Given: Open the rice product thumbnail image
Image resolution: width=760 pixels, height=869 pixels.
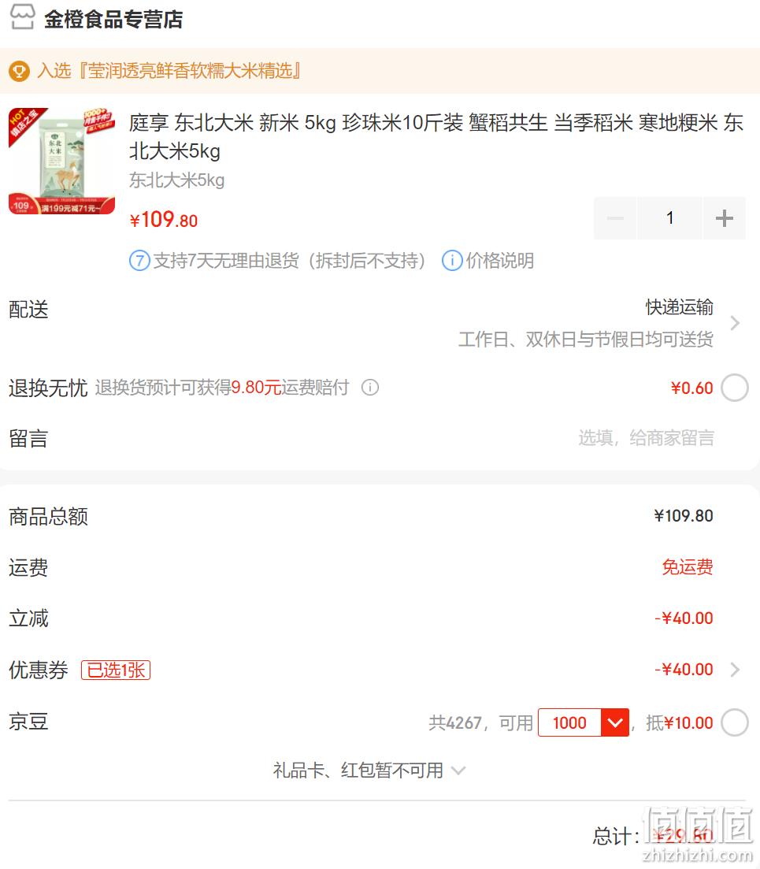Looking at the screenshot, I should pos(61,161).
